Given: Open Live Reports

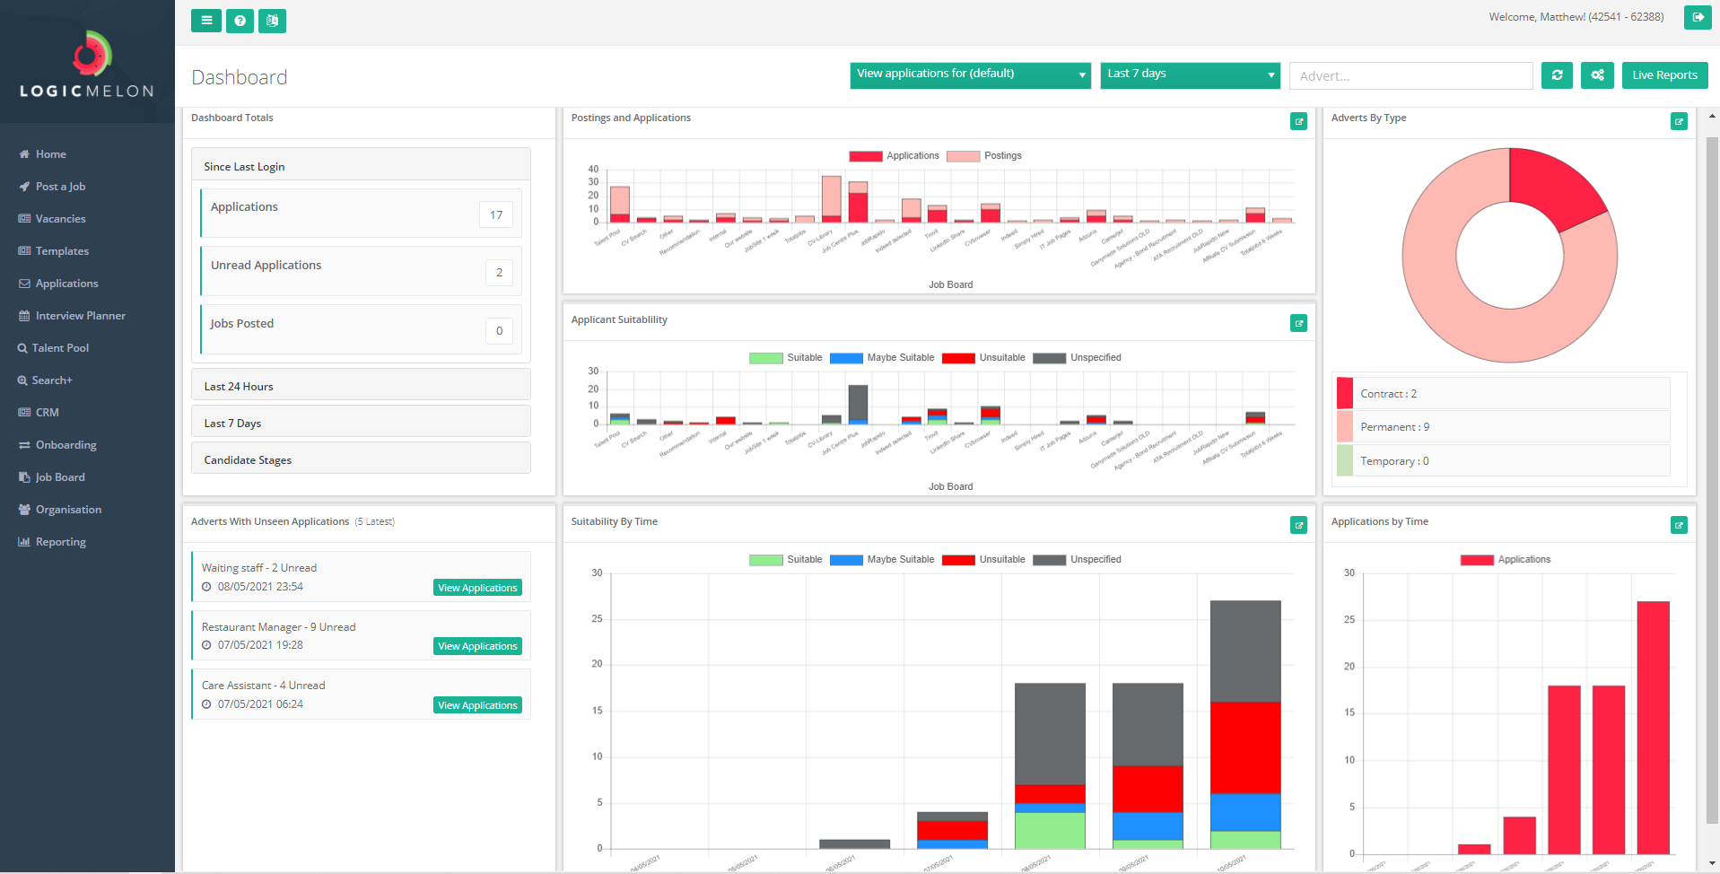Looking at the screenshot, I should pos(1665,75).
